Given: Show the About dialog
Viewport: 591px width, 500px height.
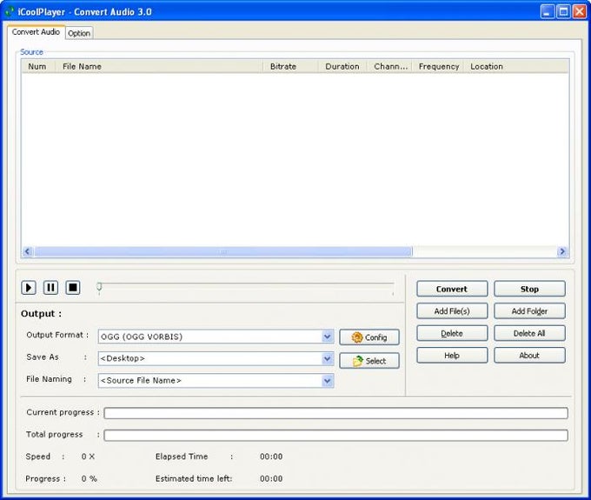Looking at the screenshot, I should coord(529,355).
